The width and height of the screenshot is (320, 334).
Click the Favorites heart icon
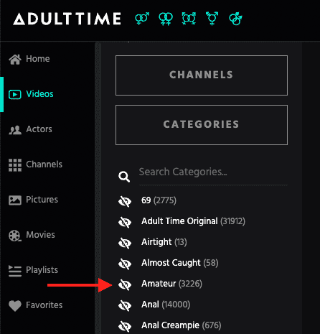[x=15, y=305]
